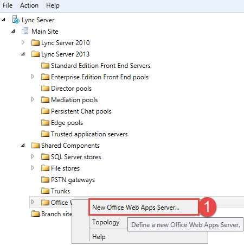This screenshot has width=244, height=245.
Task: Click the File stores folder icon
Action: tap(45, 168)
